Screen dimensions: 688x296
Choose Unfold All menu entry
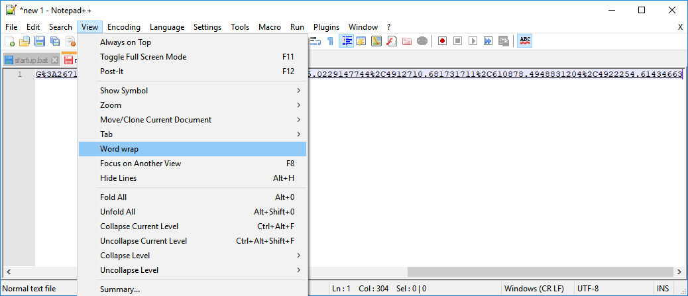click(x=193, y=212)
